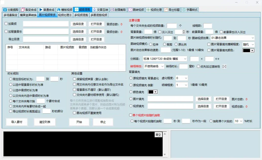262x160 pixels.
Task: Click 选择目录 for 图片填充 row
Action: [x=203, y=99]
